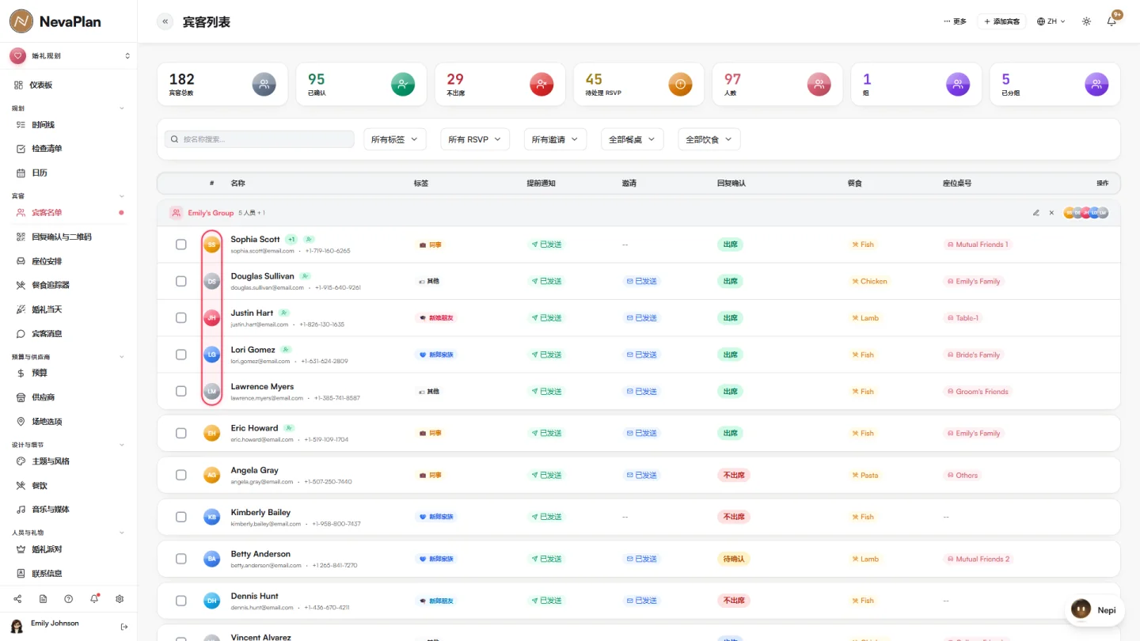Click the 宾客总数 card icon
The width and height of the screenshot is (1140, 641).
(x=264, y=84)
